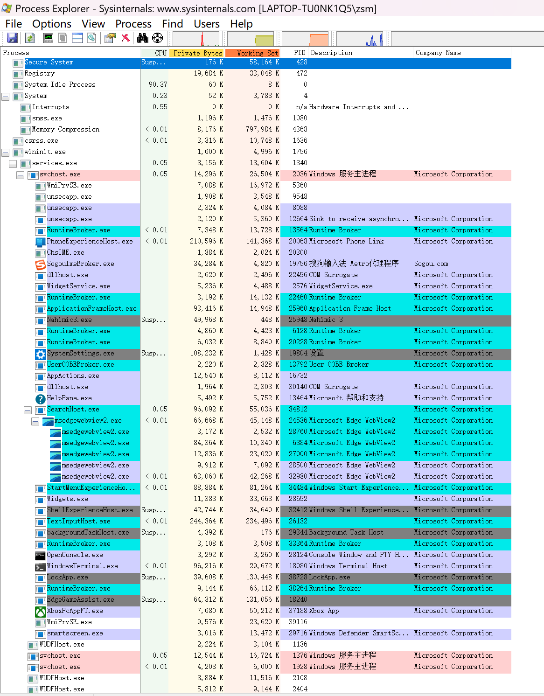544x696 pixels.
Task: Select the System Idle Process row
Action: pos(256,85)
